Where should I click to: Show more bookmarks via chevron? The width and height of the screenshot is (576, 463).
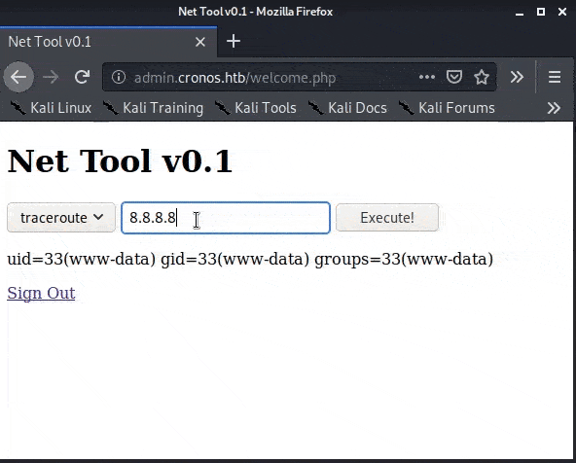point(554,108)
